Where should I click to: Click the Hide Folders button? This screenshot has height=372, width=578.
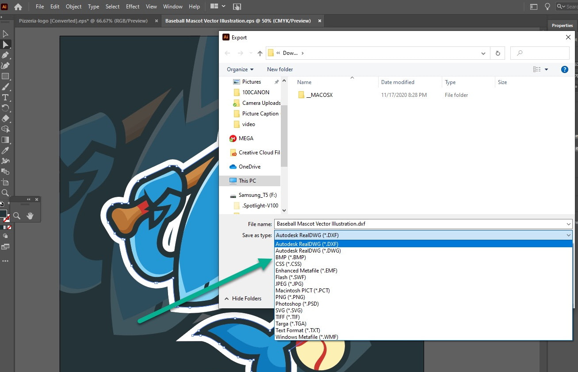point(246,298)
